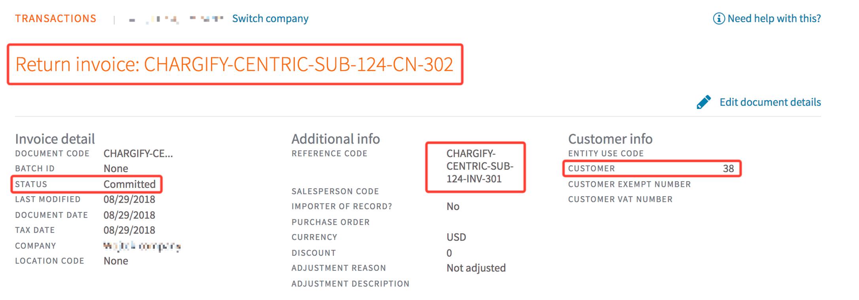Select the Committed status value
859x300 pixels.
(130, 184)
